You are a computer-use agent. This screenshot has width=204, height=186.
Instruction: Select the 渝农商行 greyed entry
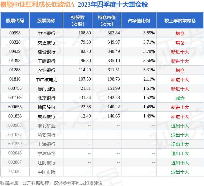point(47,135)
